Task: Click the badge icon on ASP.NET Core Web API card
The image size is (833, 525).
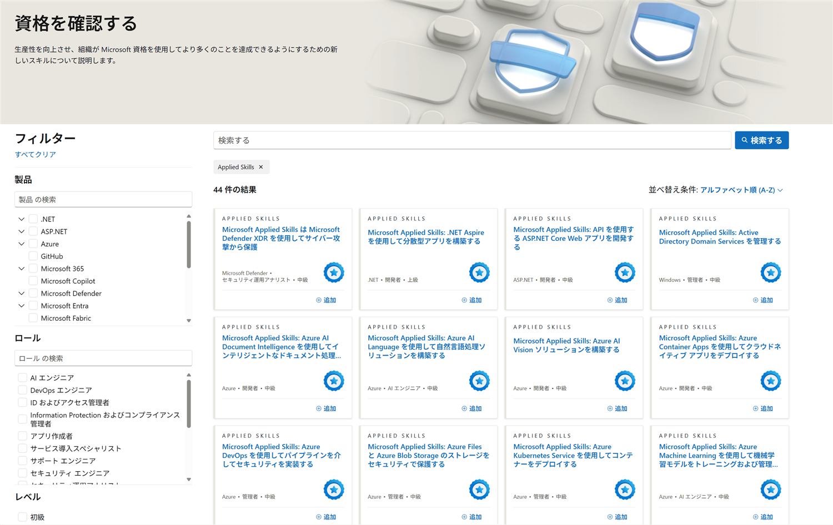Action: pyautogui.click(x=625, y=272)
